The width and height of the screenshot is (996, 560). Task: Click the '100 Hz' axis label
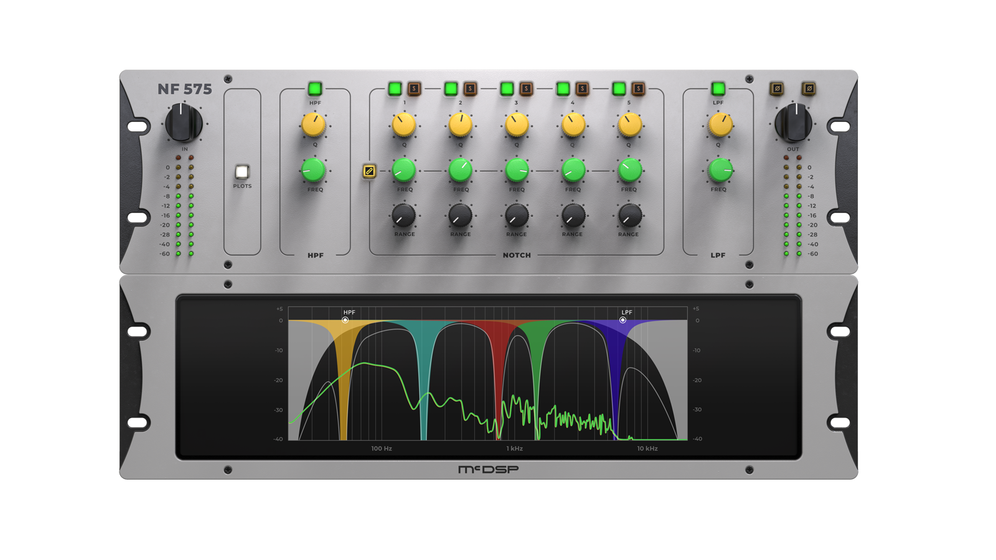(x=382, y=448)
